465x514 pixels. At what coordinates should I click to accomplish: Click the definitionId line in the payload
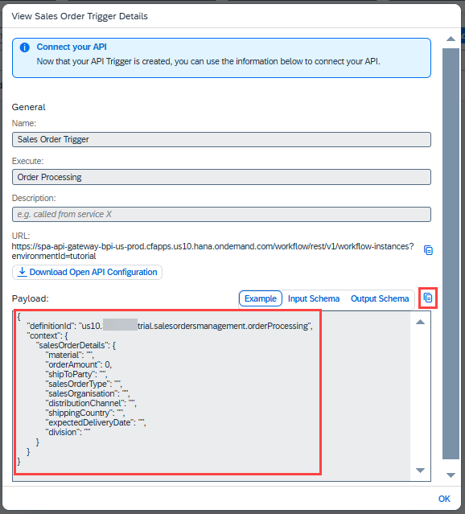(x=170, y=326)
